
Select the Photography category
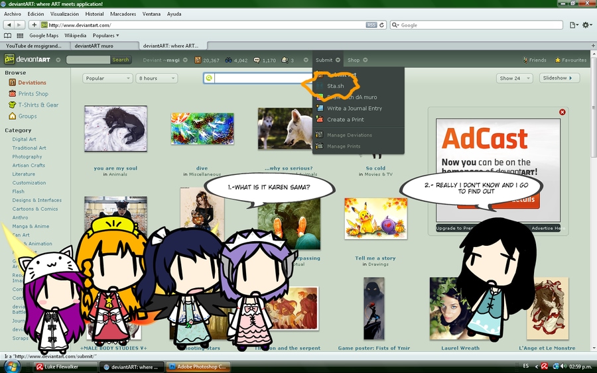tap(27, 156)
